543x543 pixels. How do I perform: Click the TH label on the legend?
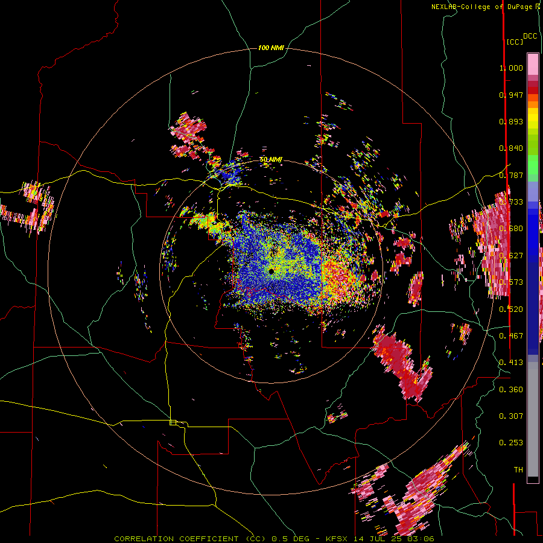click(518, 470)
